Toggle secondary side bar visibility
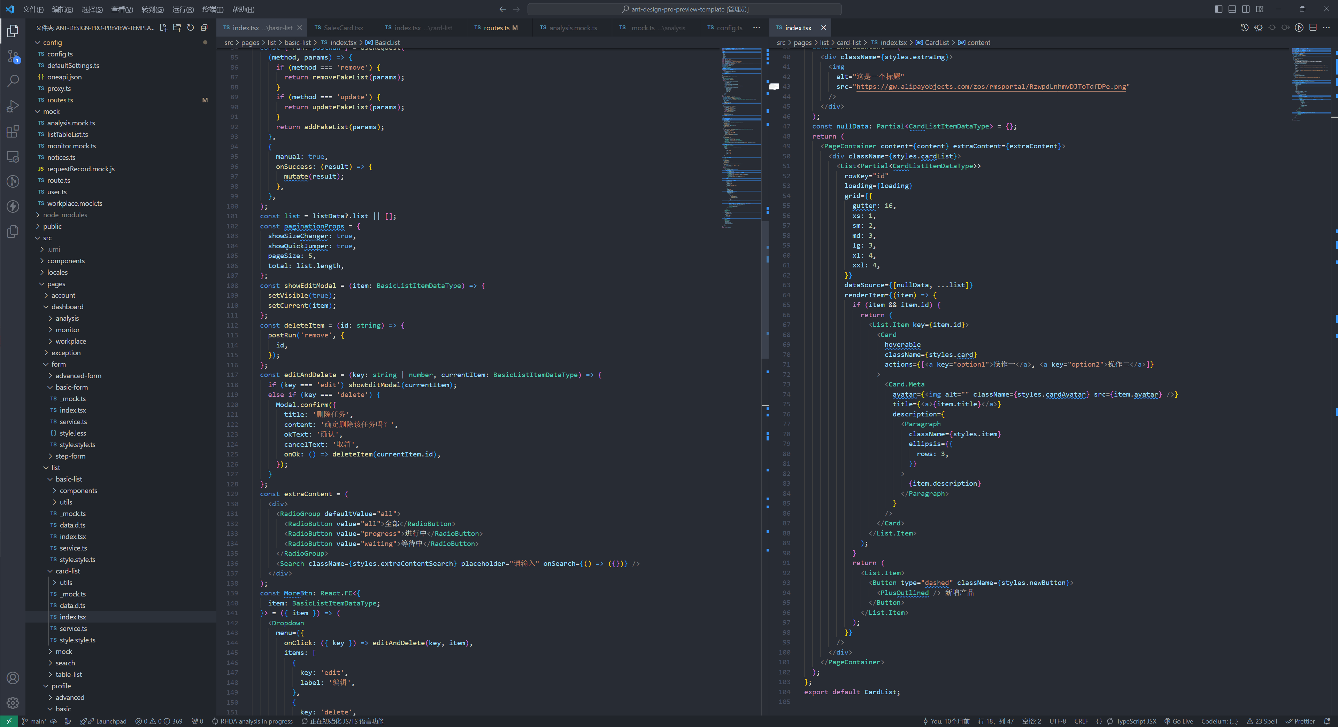Screen dimensions: 1338x727 pos(1246,9)
